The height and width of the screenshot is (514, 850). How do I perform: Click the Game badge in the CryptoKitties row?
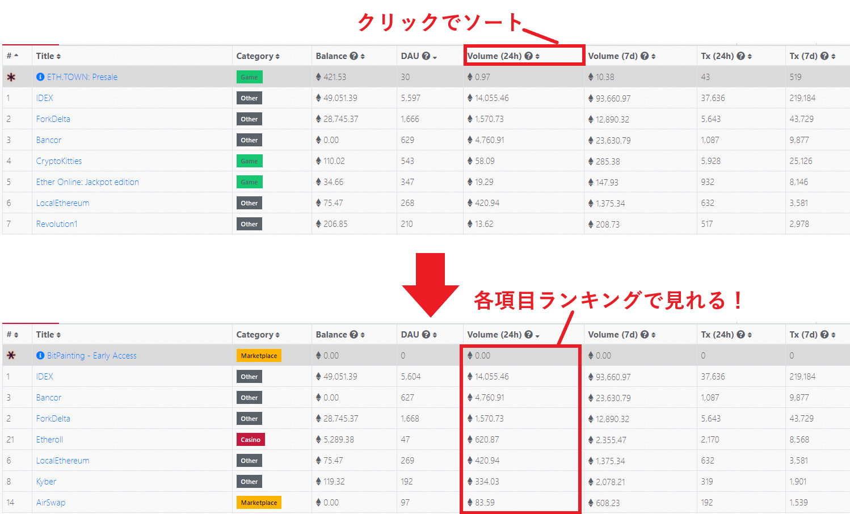[249, 161]
